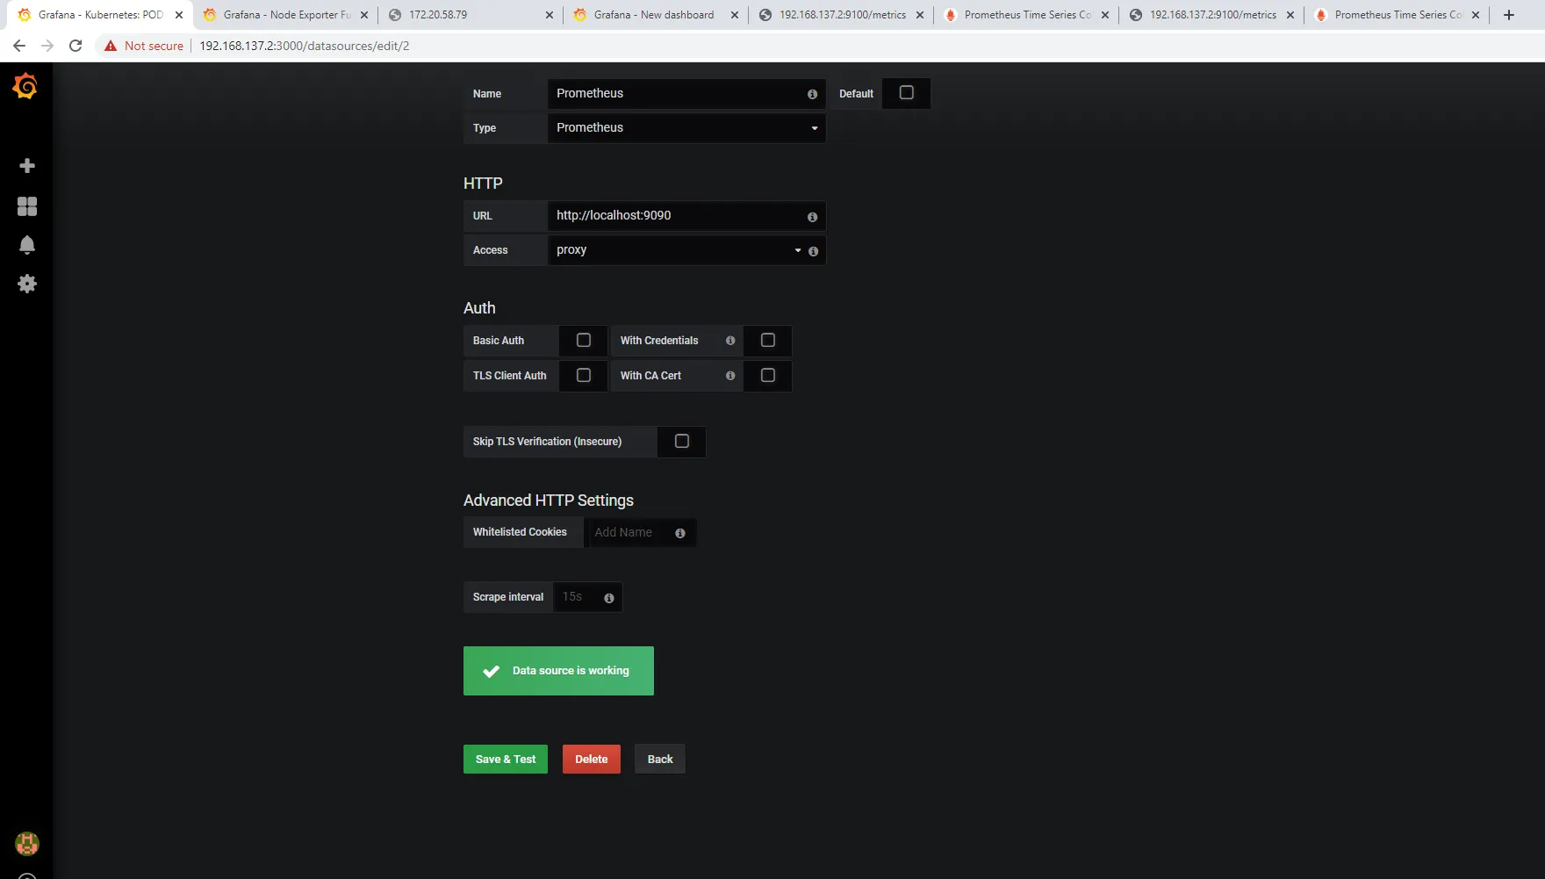Reload the current page

click(x=75, y=46)
